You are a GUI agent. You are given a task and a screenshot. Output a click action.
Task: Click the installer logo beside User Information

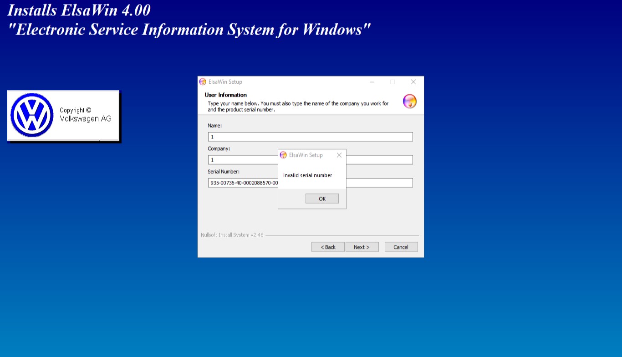tap(409, 101)
